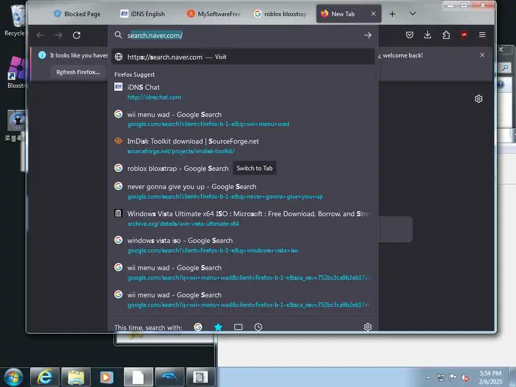
Task: Open the iDNS Chat suggestion
Action: (x=243, y=92)
